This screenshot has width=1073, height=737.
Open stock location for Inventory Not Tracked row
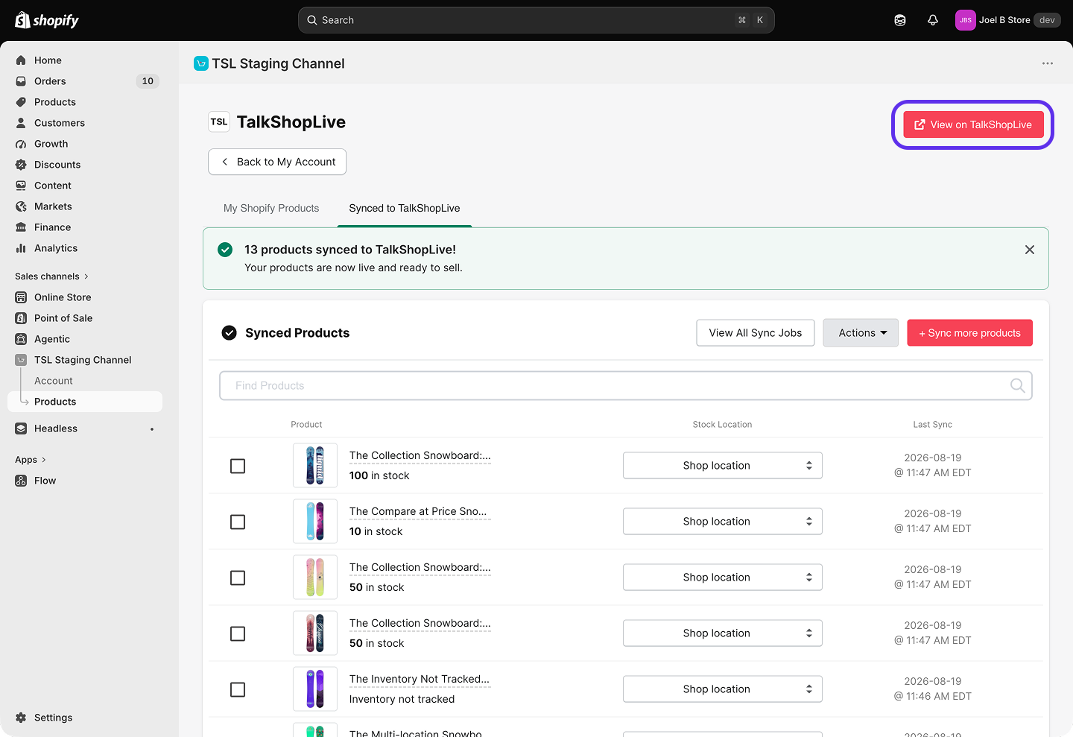pos(723,689)
